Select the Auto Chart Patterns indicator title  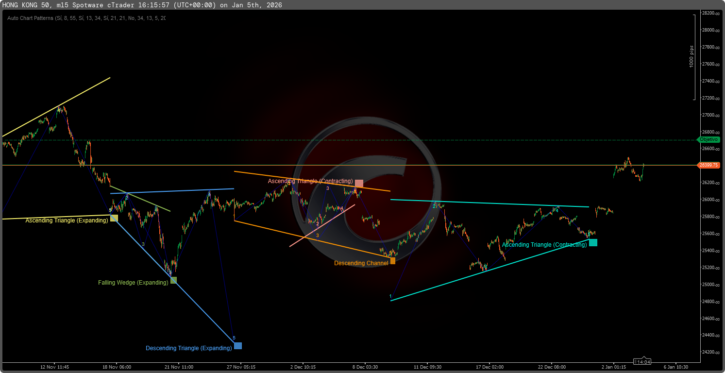(86, 18)
